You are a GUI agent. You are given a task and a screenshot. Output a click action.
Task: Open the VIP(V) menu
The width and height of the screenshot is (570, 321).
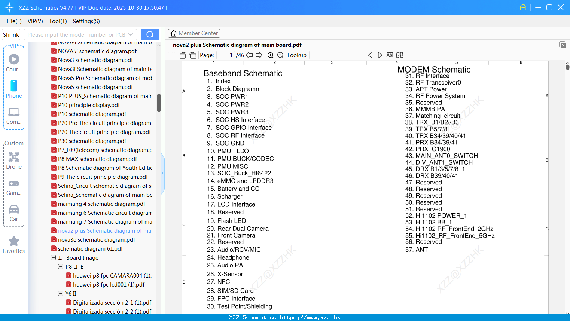35,21
